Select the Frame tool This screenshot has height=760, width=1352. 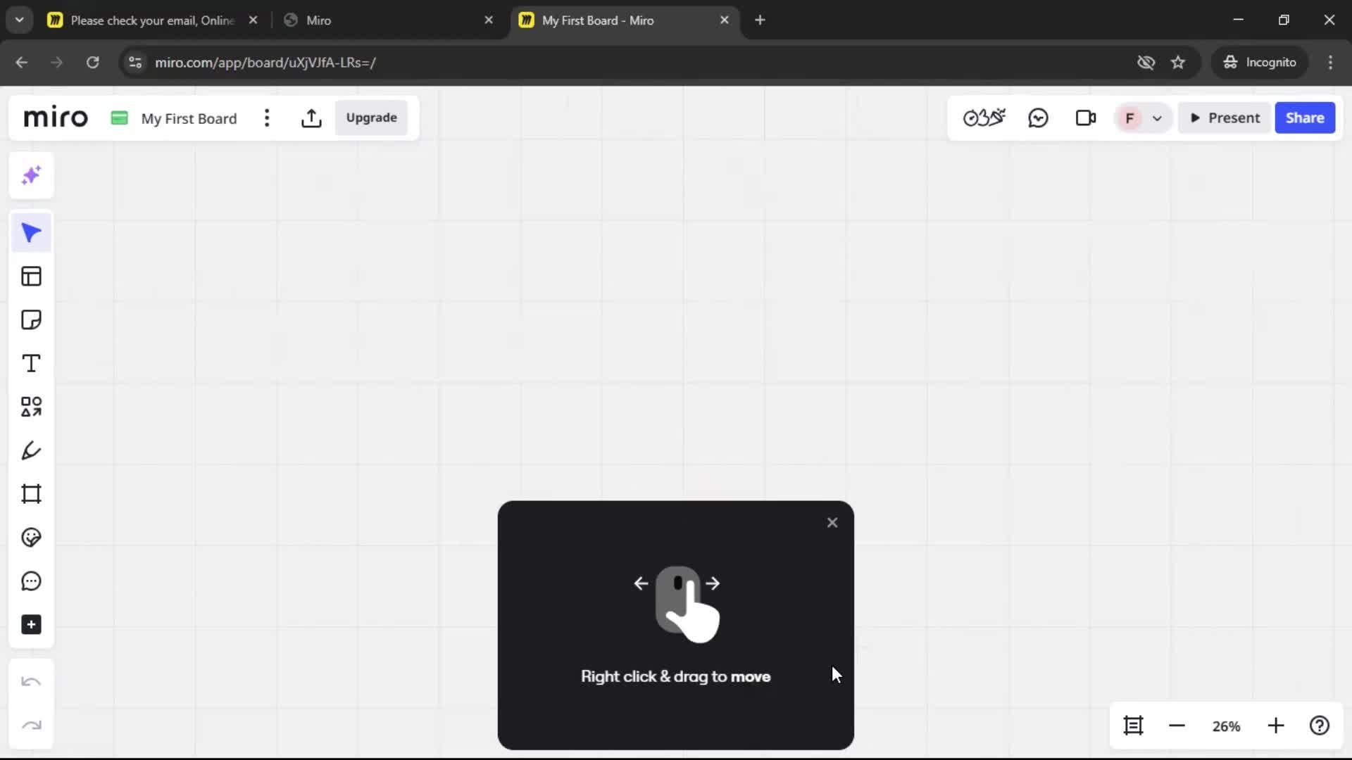31,494
